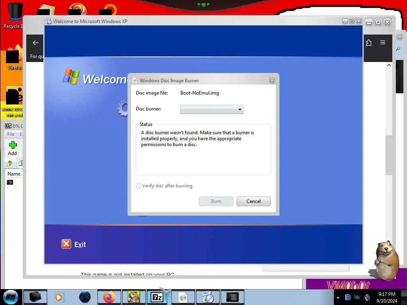Click the black box taskbar icon
407x305 pixels.
35,297
